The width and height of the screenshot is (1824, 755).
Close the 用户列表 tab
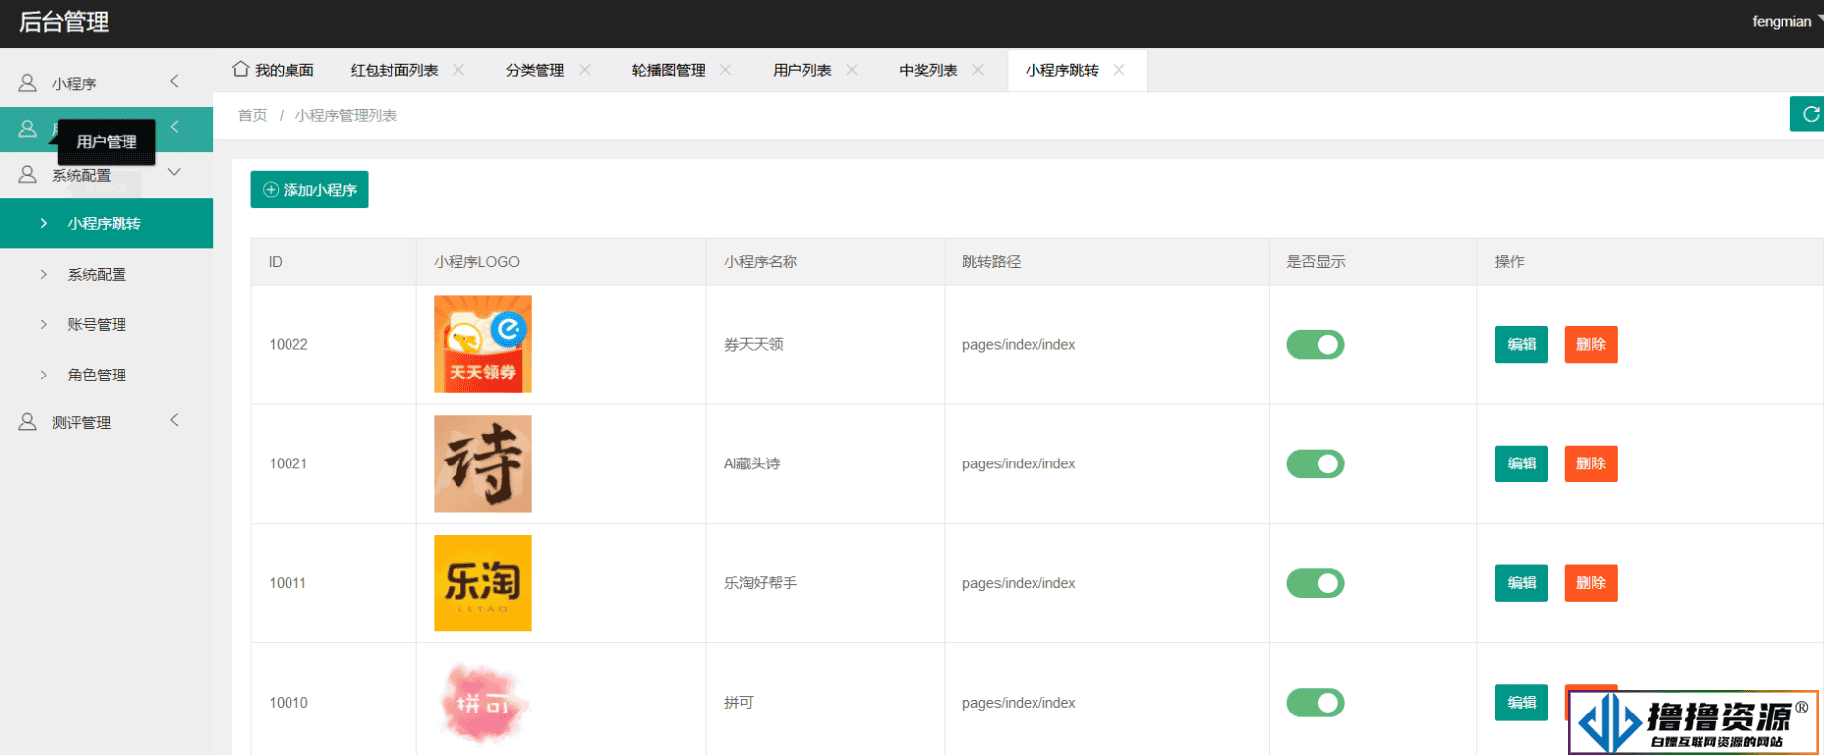(x=852, y=70)
